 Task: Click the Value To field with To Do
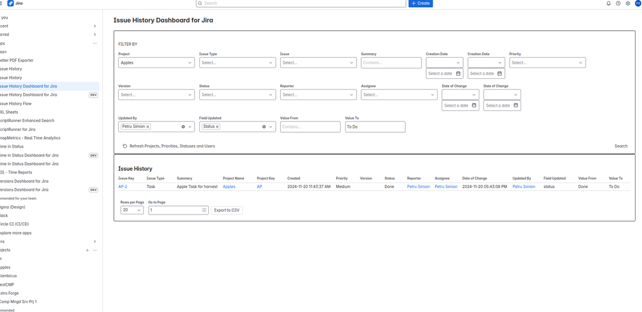[375, 126]
